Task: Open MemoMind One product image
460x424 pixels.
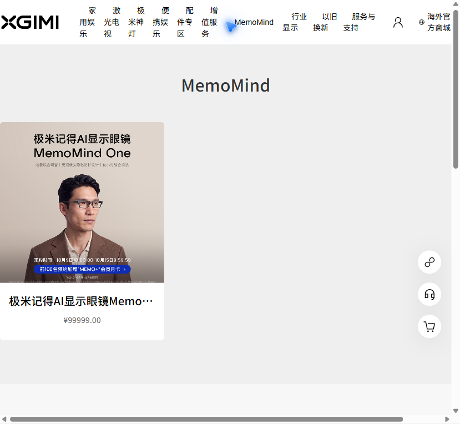Action: 82,203
